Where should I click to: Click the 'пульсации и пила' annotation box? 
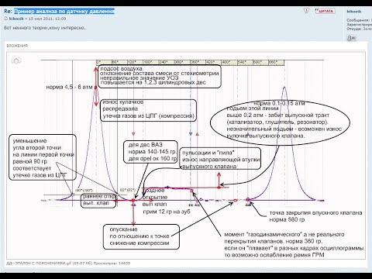pos(220,159)
